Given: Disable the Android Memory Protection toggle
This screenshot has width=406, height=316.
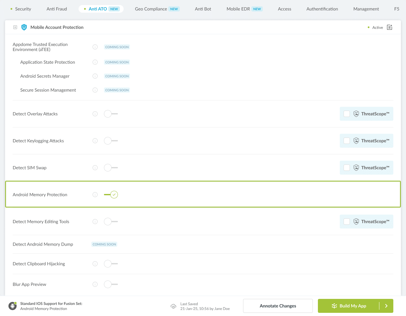Looking at the screenshot, I should click(x=111, y=195).
